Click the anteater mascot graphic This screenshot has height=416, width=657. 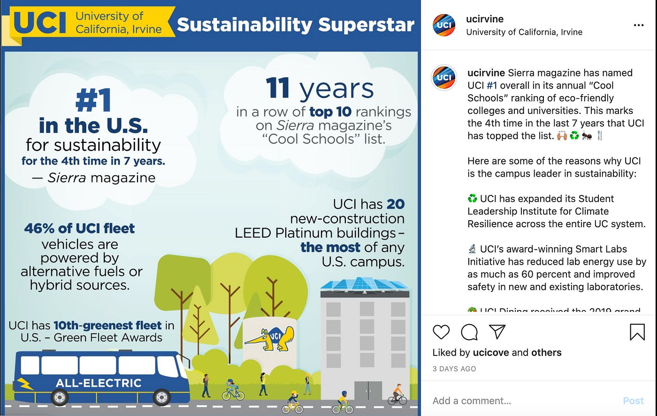point(269,340)
